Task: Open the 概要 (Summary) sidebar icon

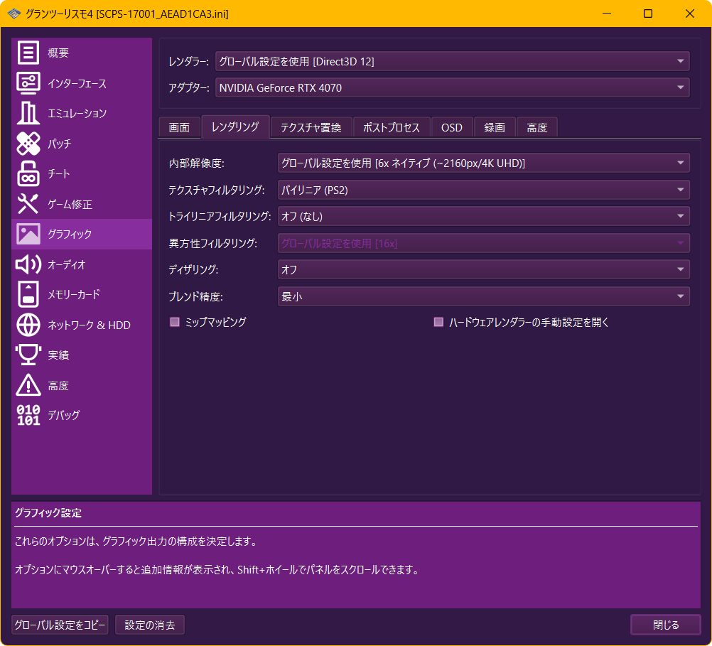Action: 28,53
